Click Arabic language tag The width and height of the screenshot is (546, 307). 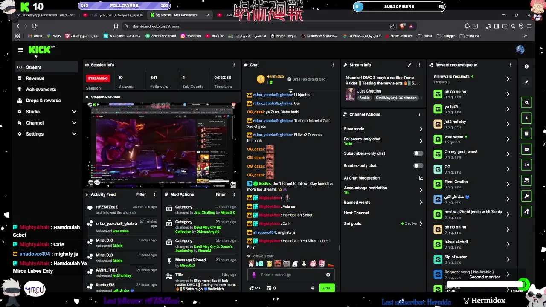pos(364,98)
